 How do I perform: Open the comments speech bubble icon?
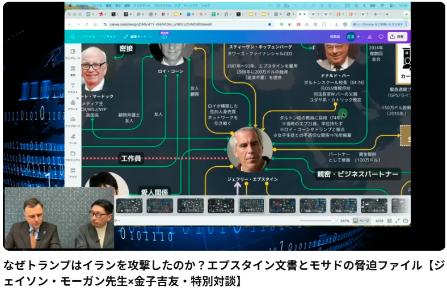pos(381,36)
